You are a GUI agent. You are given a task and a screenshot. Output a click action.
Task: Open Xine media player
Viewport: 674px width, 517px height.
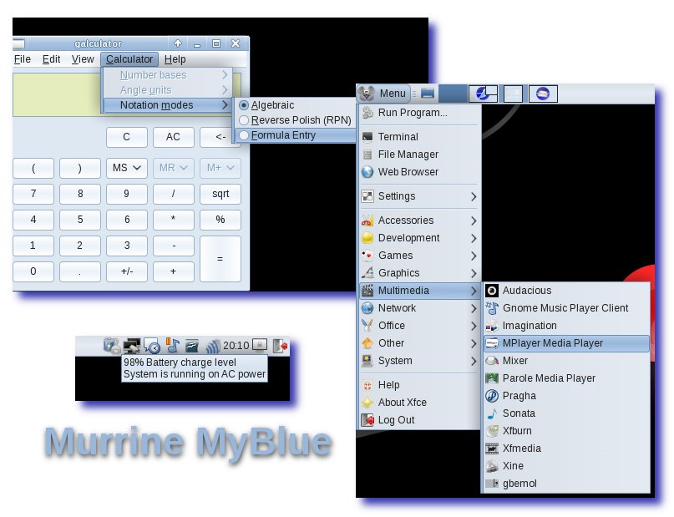coord(566,466)
